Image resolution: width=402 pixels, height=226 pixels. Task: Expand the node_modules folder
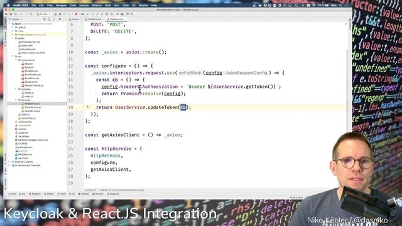pos(13,35)
